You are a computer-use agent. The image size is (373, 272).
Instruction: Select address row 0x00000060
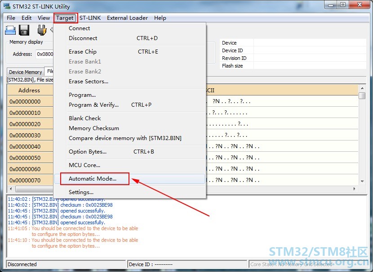tap(30, 169)
